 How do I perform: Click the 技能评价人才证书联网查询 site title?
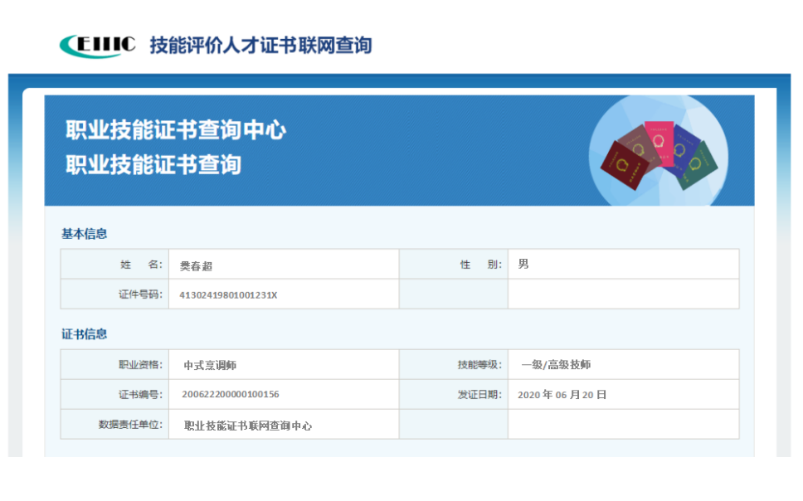point(260,45)
